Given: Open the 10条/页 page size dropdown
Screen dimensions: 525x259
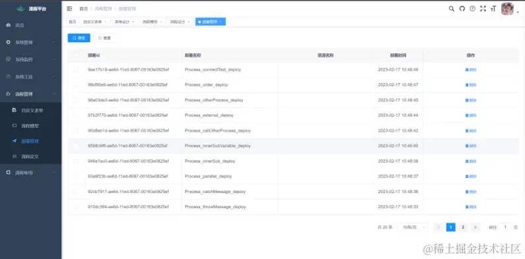Looking at the screenshot, I should tap(413, 227).
